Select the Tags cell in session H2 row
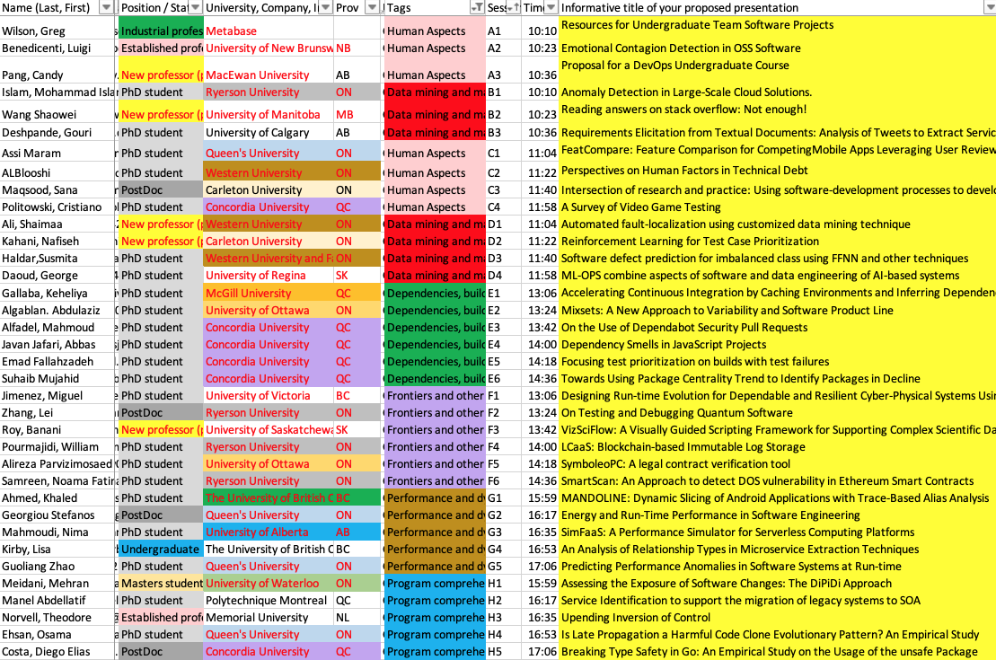This screenshot has width=996, height=660. (x=435, y=601)
